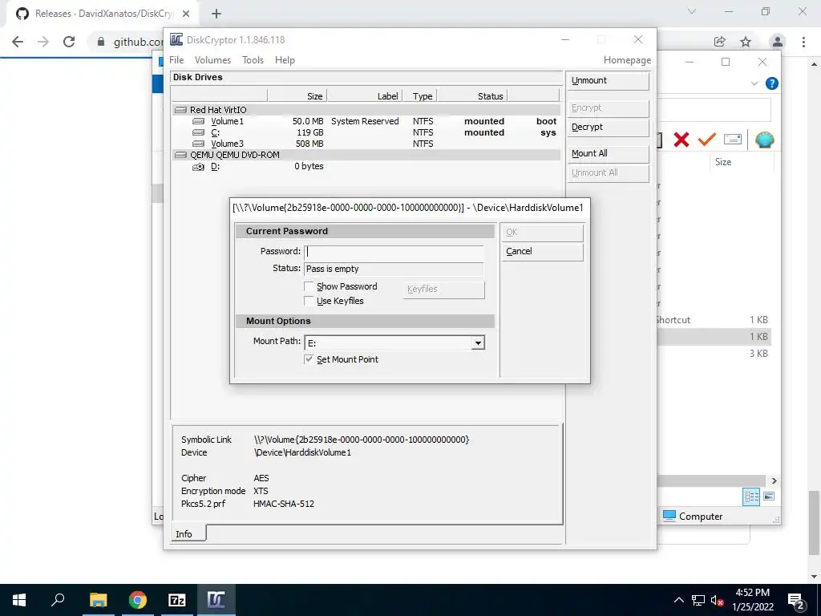The height and width of the screenshot is (616, 821).
Task: Click the Size column header in Disk Drives
Action: coord(297,96)
